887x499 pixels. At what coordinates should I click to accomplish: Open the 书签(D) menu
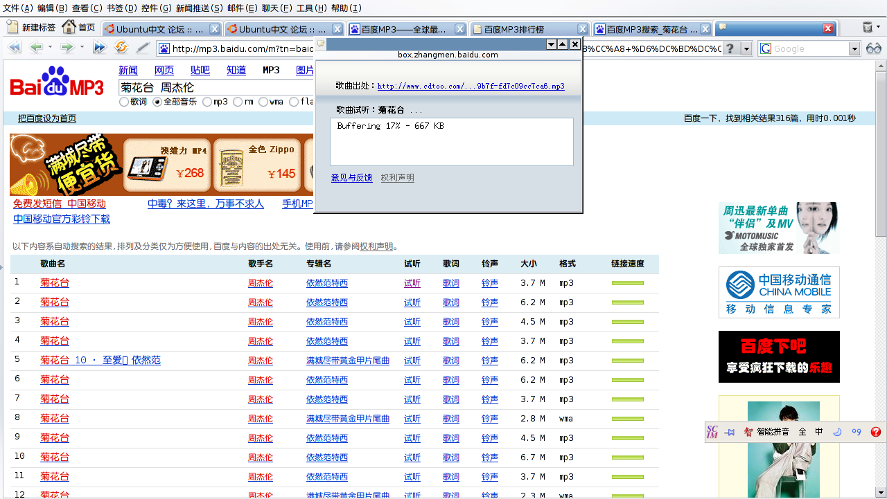122,8
